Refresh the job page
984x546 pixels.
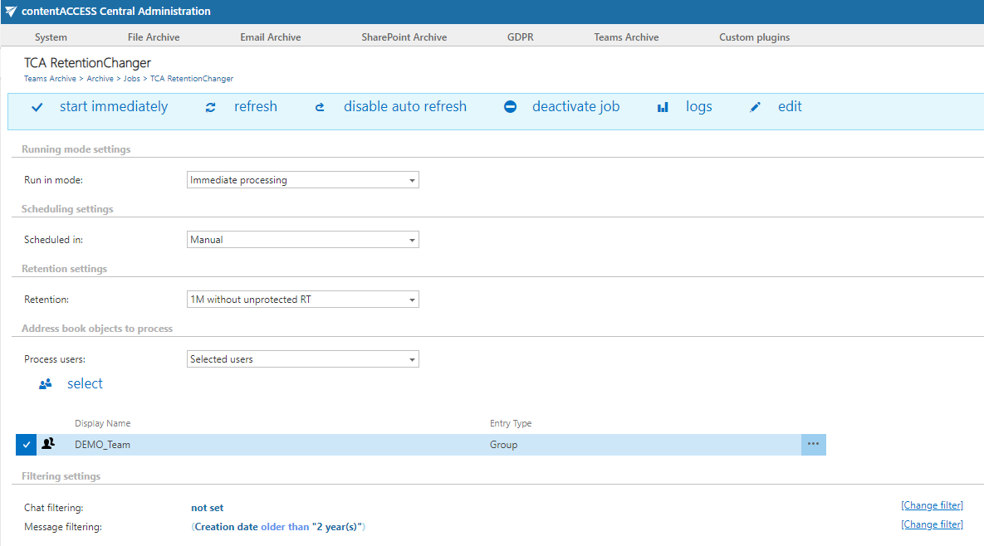point(210,106)
